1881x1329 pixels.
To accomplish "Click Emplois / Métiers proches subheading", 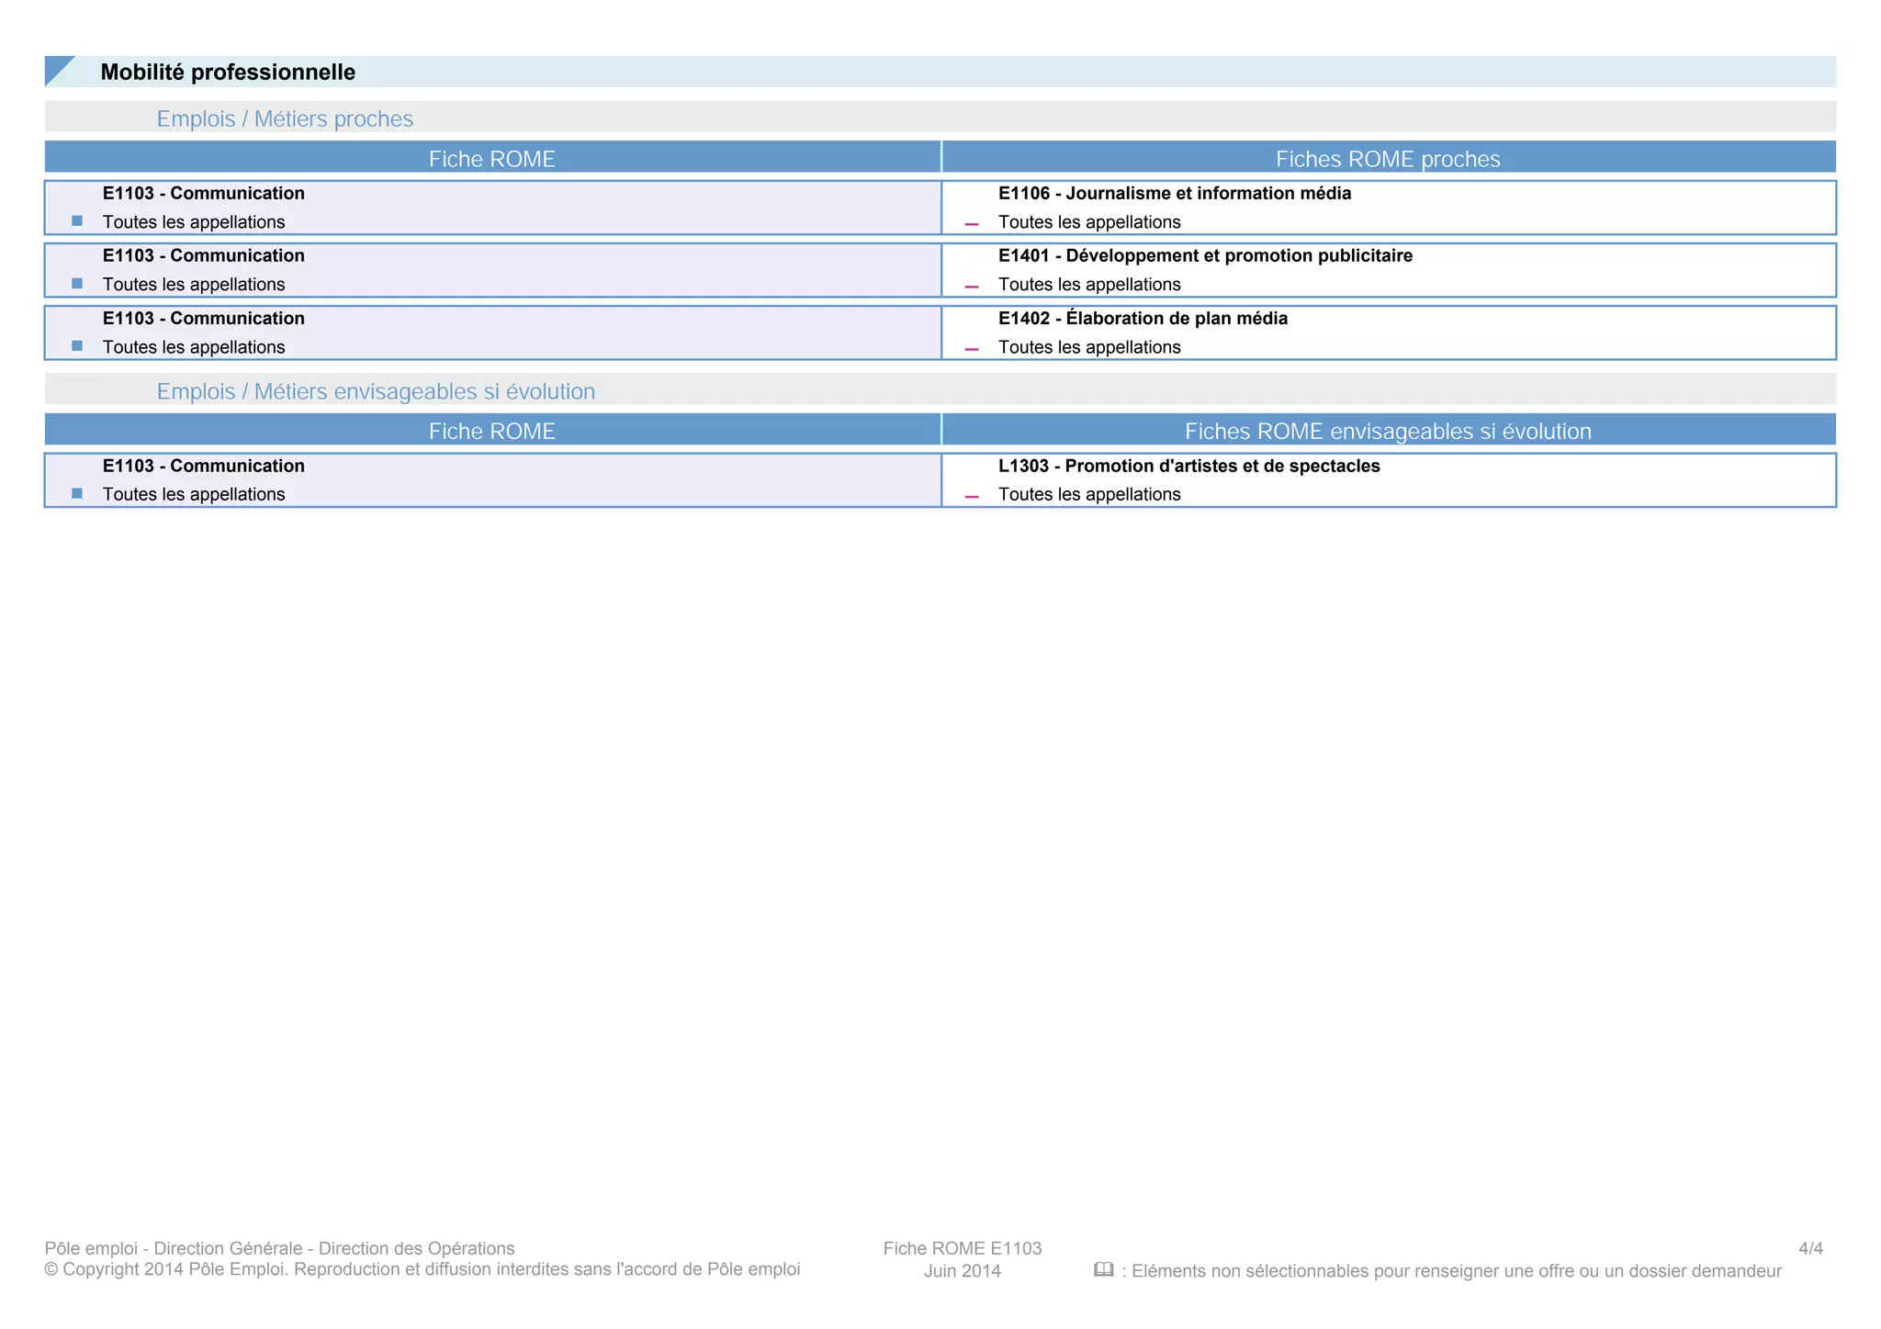I will [285, 118].
